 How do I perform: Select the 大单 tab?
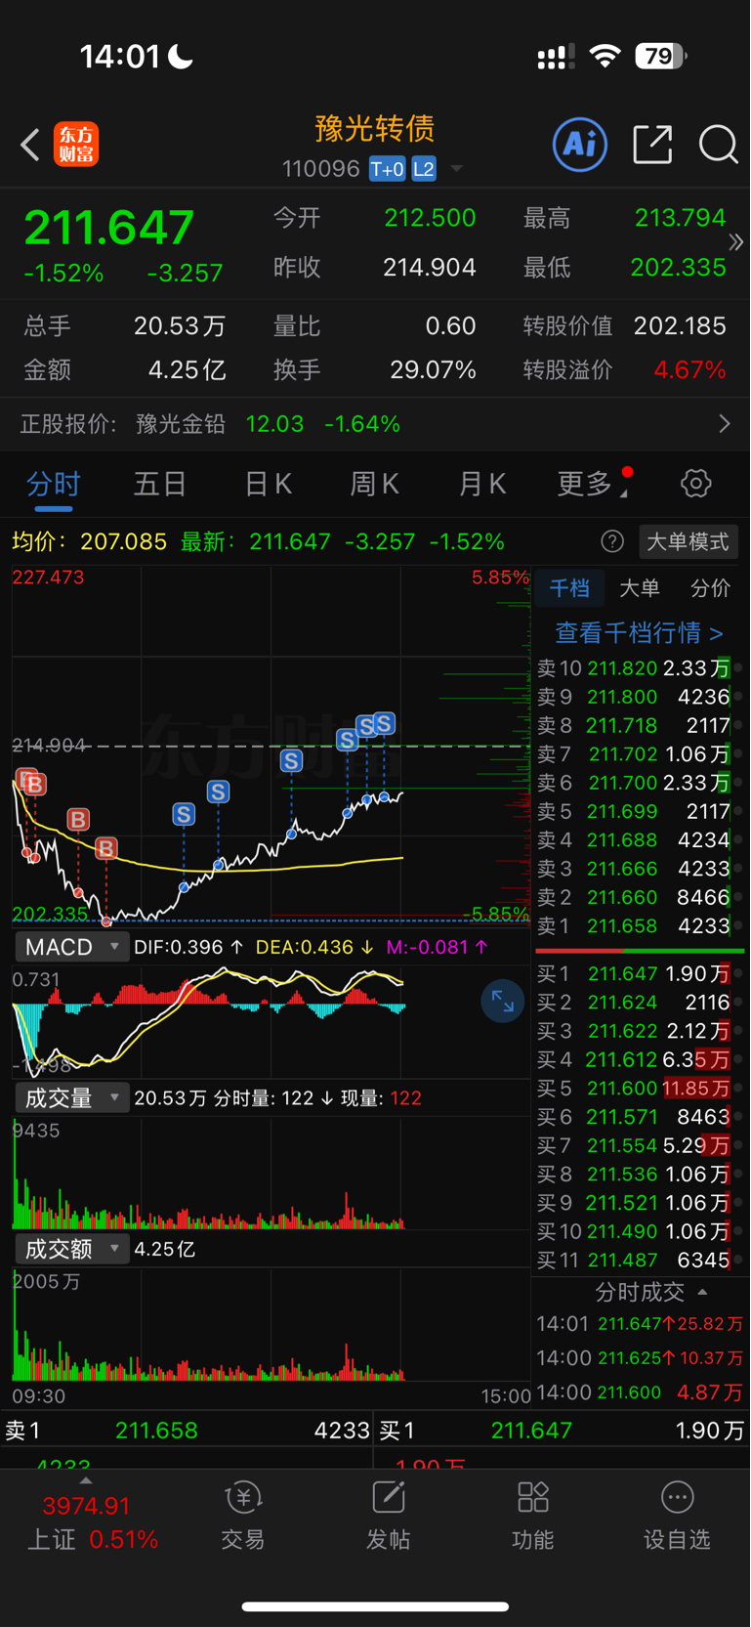pos(640,587)
